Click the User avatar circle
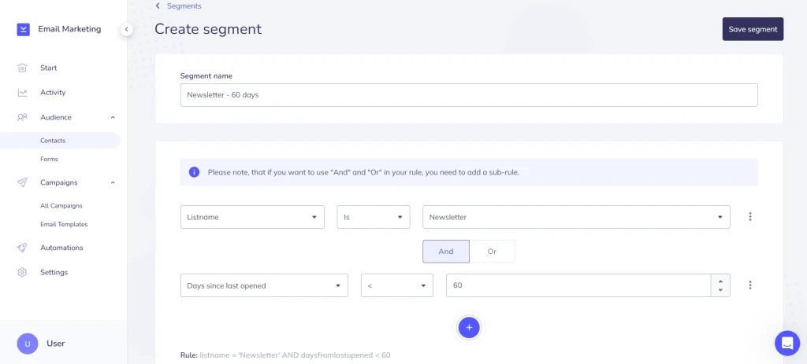 [28, 344]
